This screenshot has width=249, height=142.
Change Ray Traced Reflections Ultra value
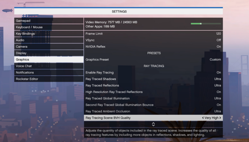(x=217, y=85)
